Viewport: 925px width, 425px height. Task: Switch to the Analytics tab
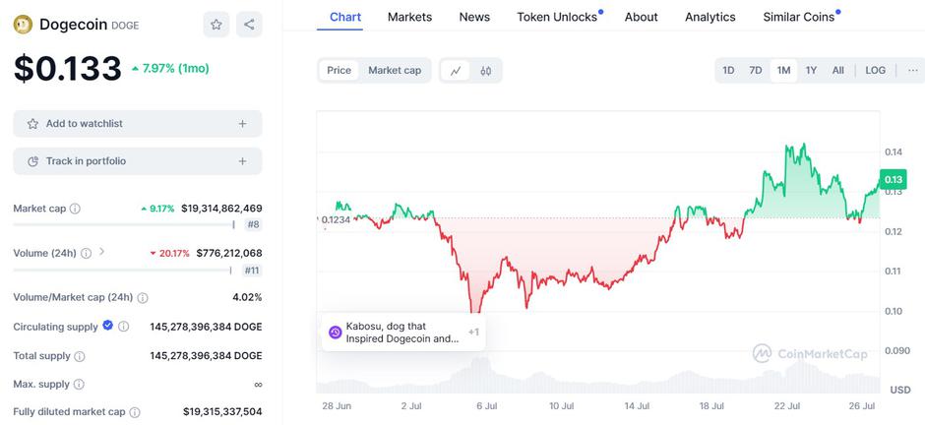tap(709, 17)
